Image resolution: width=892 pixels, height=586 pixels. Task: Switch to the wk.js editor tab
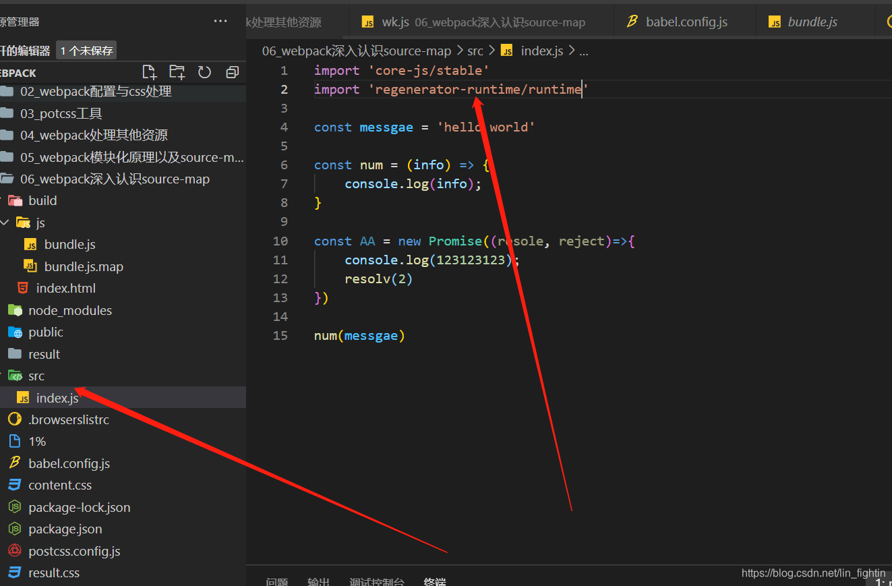(x=481, y=22)
